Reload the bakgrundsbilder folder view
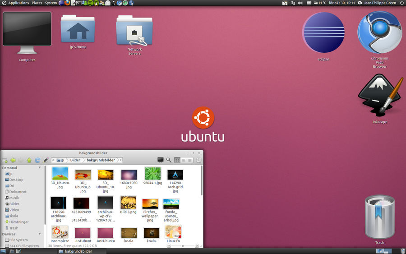 37,160
